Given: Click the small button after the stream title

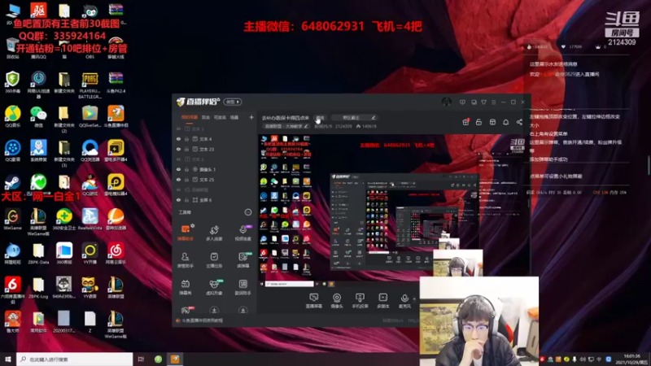Looking at the screenshot, I should tap(320, 117).
